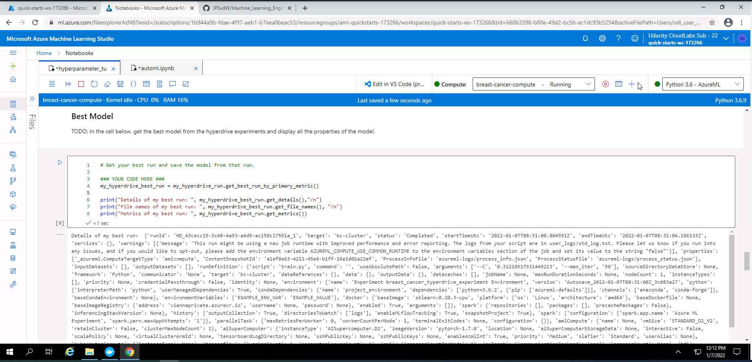
Task: Close the automl.ipynb notebook tab
Action: tap(196, 68)
